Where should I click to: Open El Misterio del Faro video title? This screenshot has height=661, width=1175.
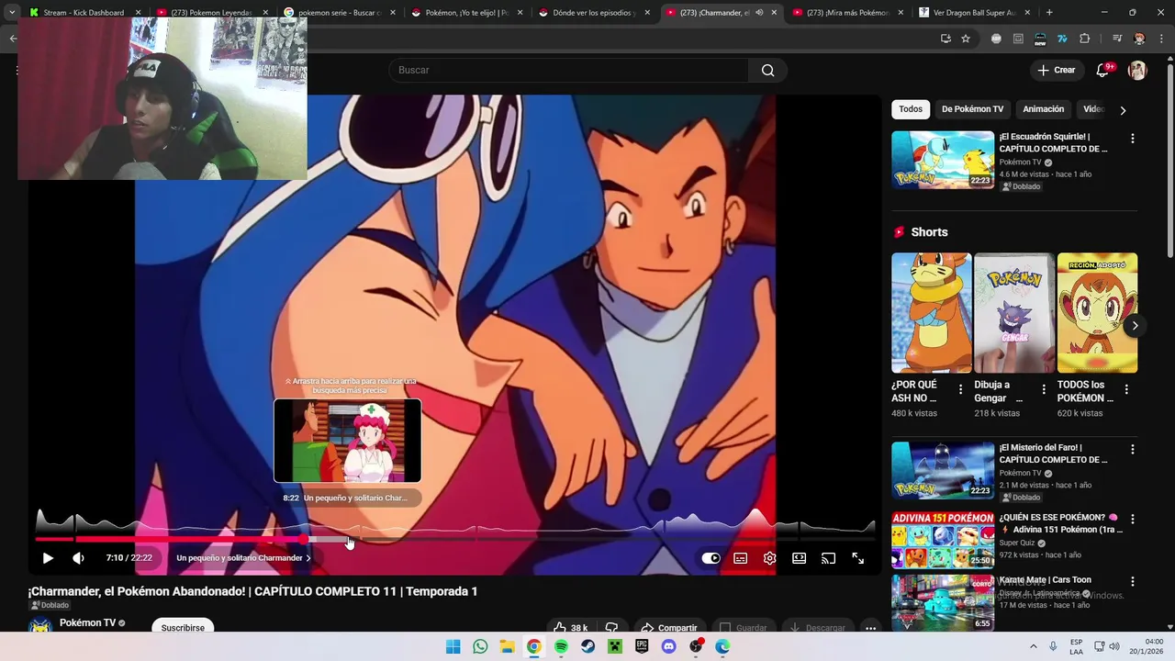pos(1053,454)
